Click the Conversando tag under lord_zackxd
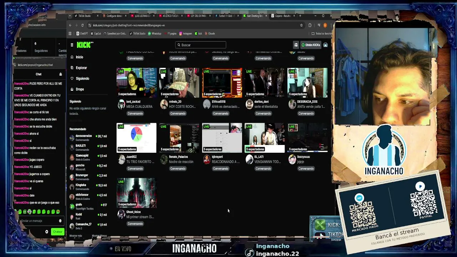The image size is (457, 257). [x=135, y=114]
